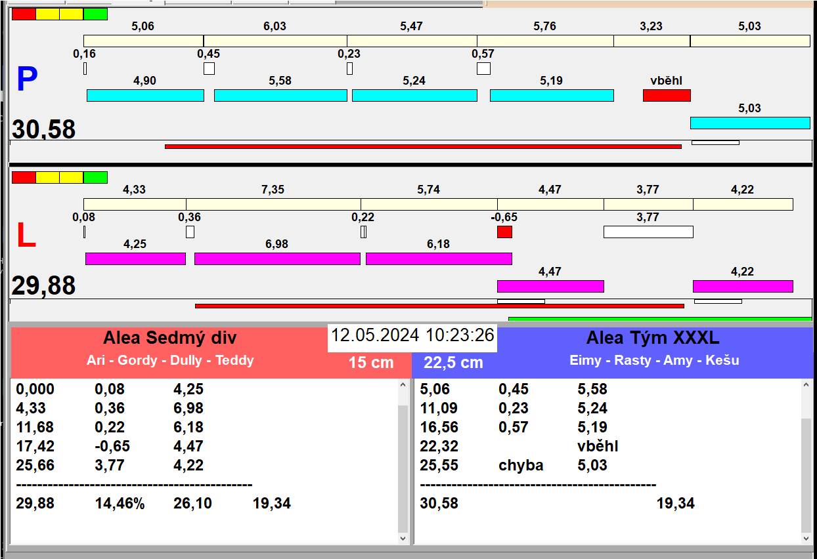
Task: Click 22,32 in the right results list
Action: point(439,447)
